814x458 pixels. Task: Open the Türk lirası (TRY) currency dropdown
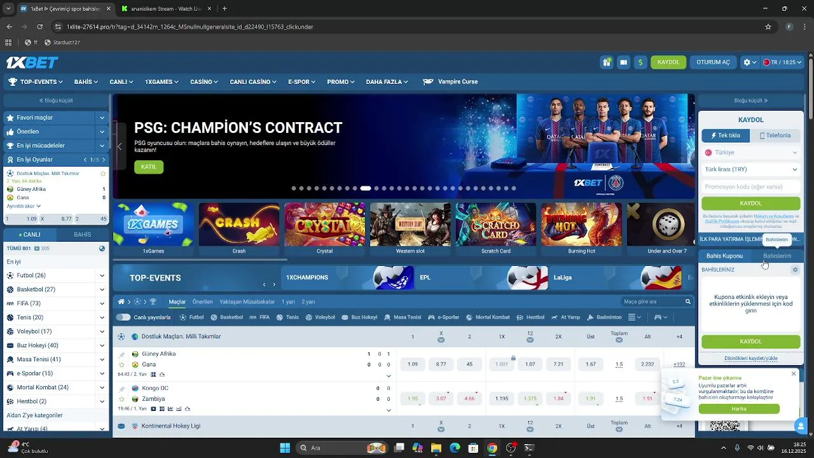pyautogui.click(x=751, y=170)
